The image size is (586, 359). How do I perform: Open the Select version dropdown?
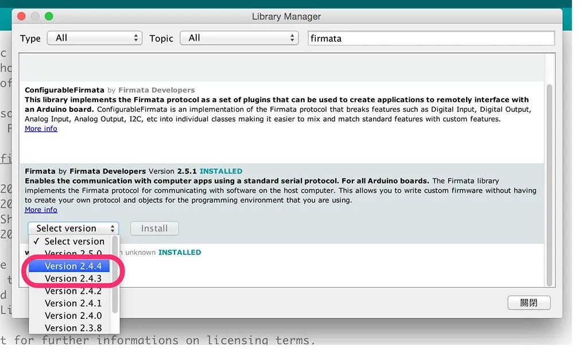pos(73,228)
